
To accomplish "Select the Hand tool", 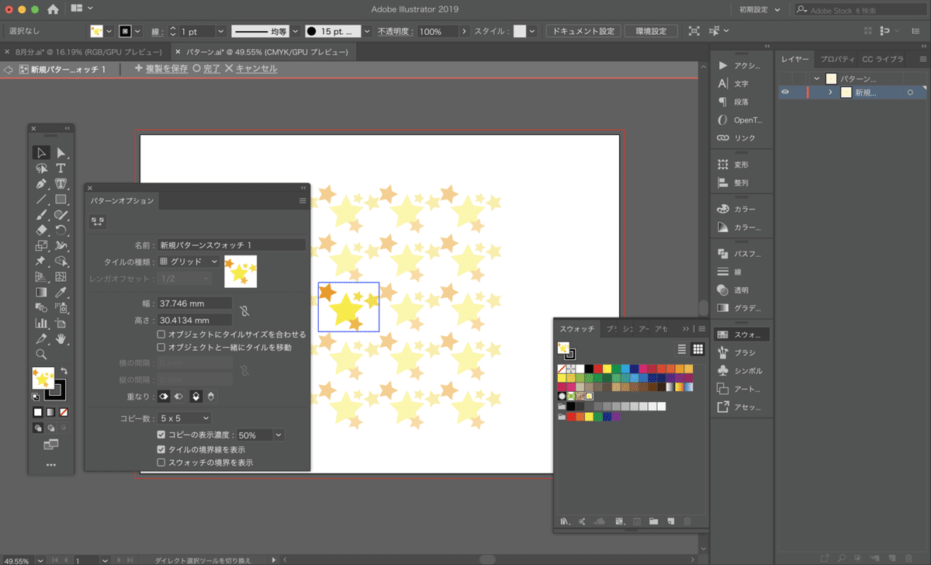I will (x=61, y=339).
